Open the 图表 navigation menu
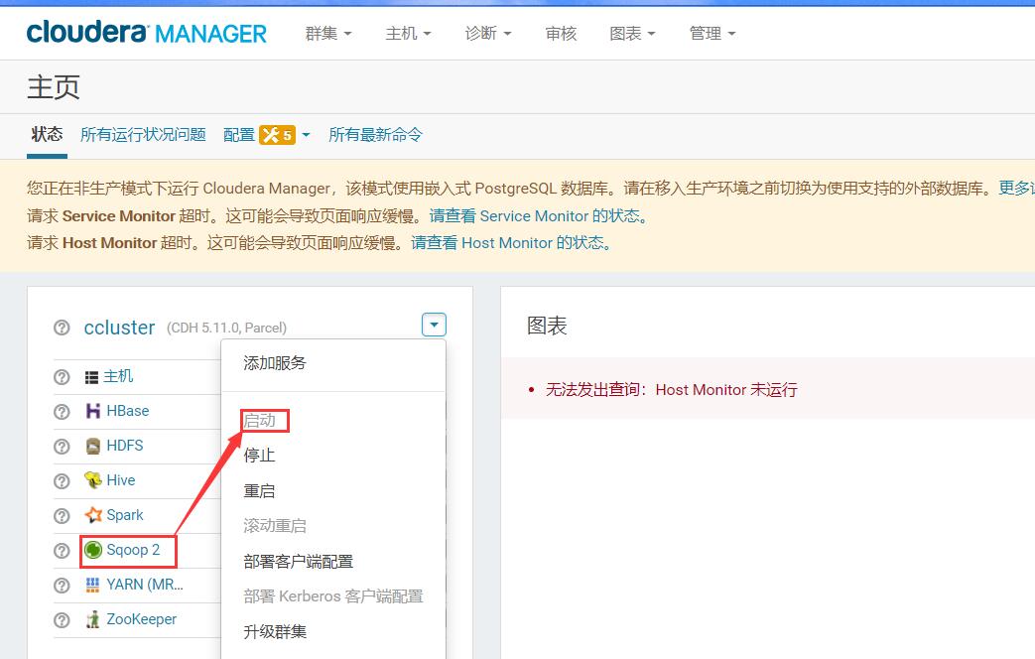The image size is (1035, 659). [x=632, y=33]
